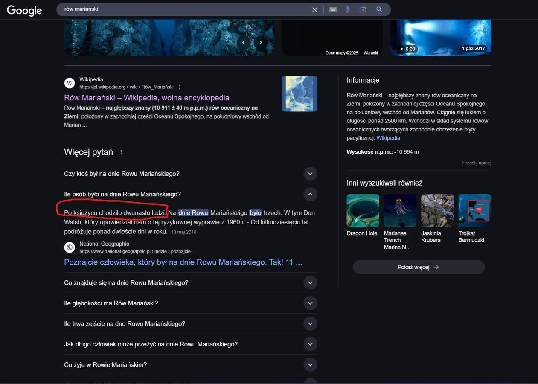
Task: Click the Wikipedia favicon in the result
Action: [70, 83]
